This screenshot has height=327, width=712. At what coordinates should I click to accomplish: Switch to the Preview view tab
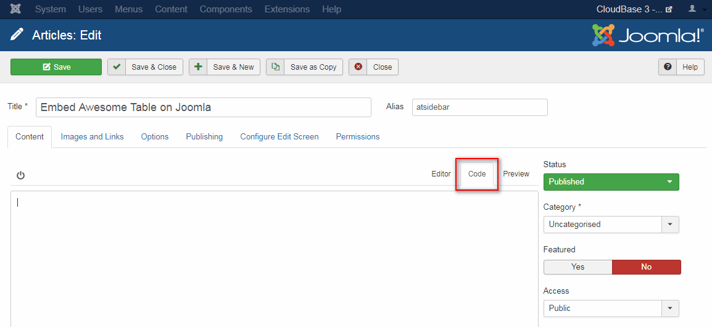click(516, 174)
